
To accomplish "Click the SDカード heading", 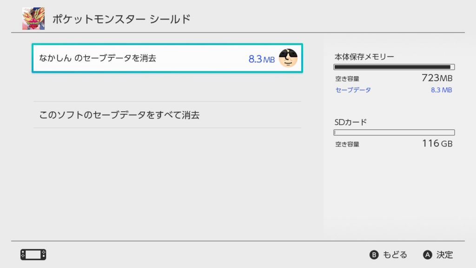I will tap(350, 122).
